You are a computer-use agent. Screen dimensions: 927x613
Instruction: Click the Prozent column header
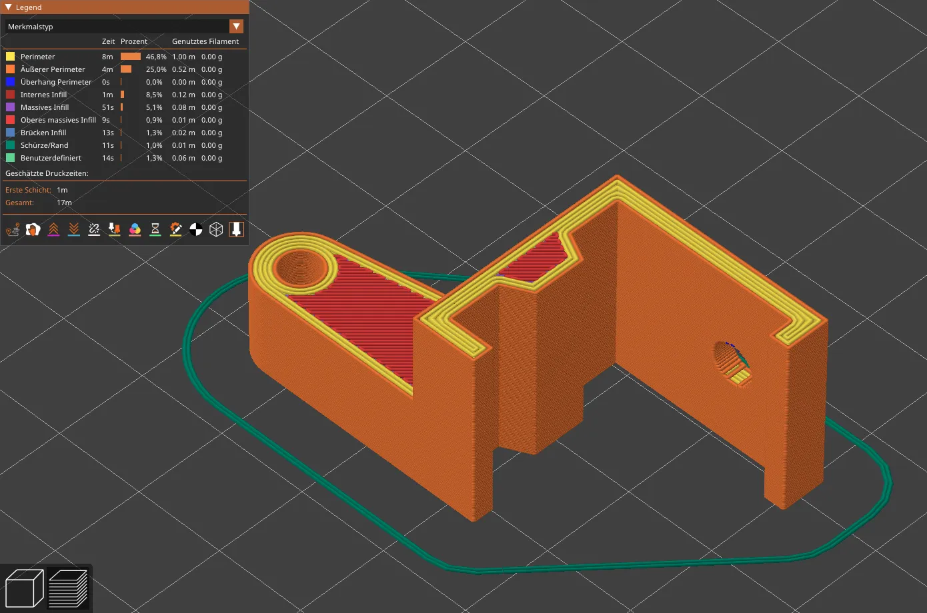click(134, 41)
